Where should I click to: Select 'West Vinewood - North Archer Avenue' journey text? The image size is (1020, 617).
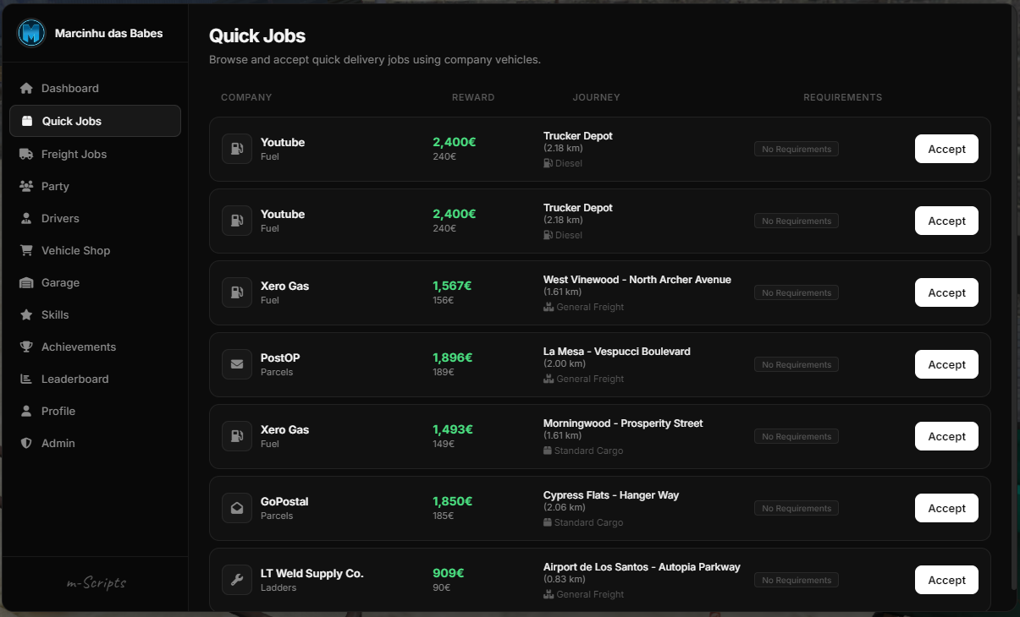pos(637,280)
